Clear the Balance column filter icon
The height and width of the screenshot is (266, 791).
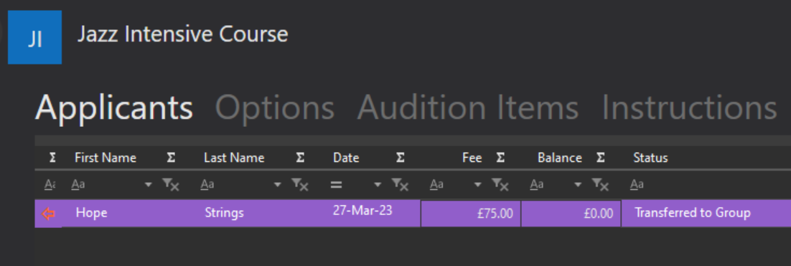(x=600, y=185)
